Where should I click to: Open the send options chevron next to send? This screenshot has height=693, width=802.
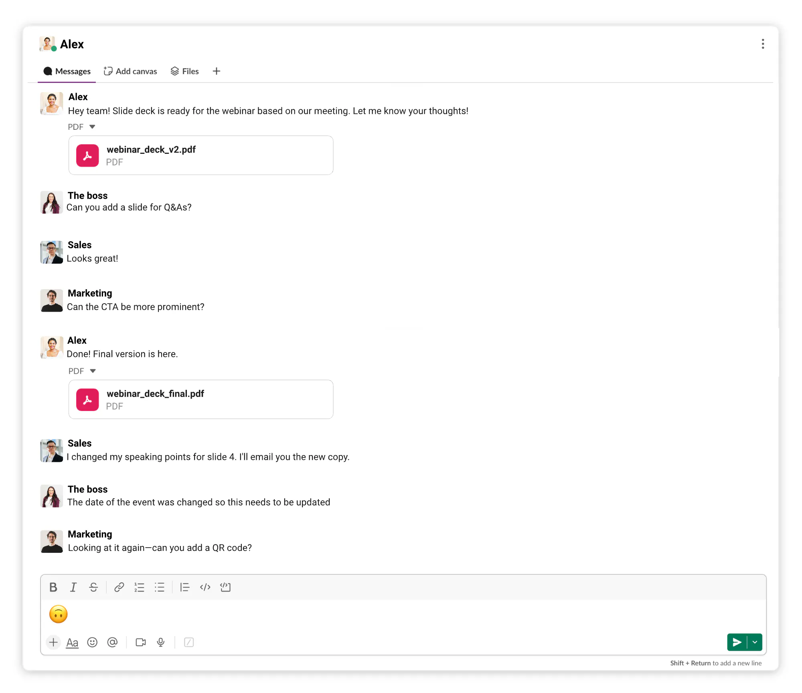click(x=755, y=642)
